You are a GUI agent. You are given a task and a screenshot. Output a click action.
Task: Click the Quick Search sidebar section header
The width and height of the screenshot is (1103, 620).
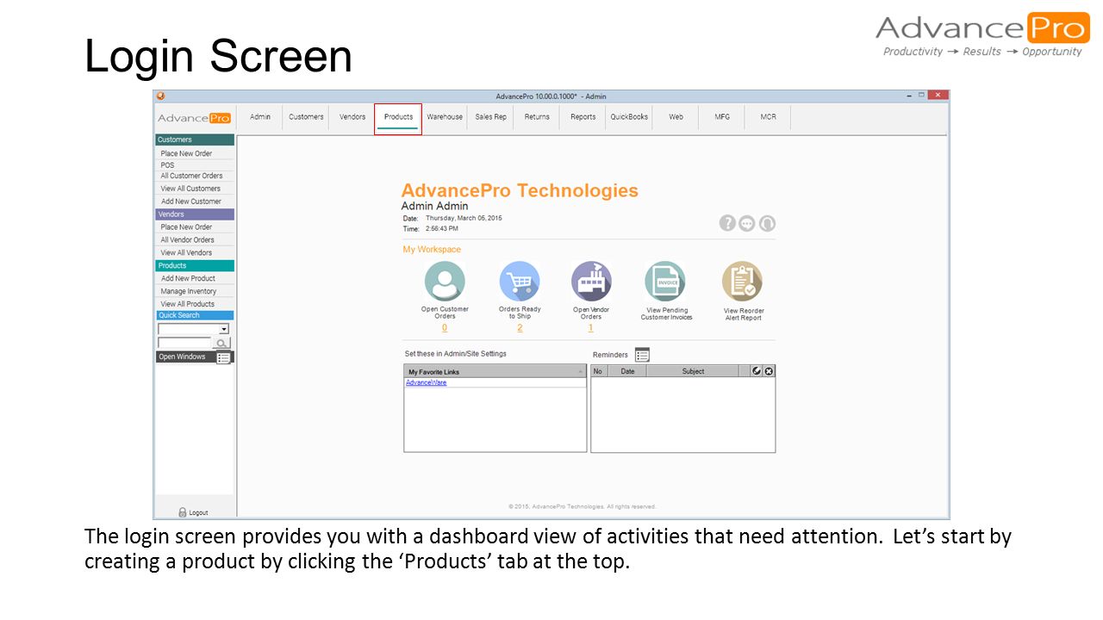195,315
